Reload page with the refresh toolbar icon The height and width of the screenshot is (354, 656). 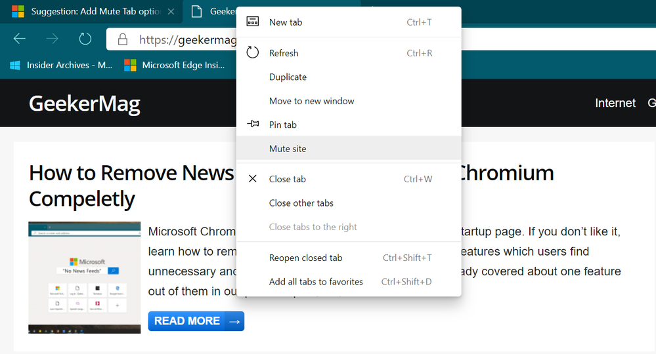[x=85, y=39]
